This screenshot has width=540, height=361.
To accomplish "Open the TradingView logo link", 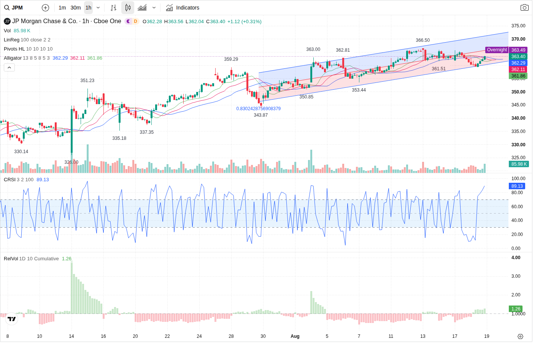I will click(12, 319).
